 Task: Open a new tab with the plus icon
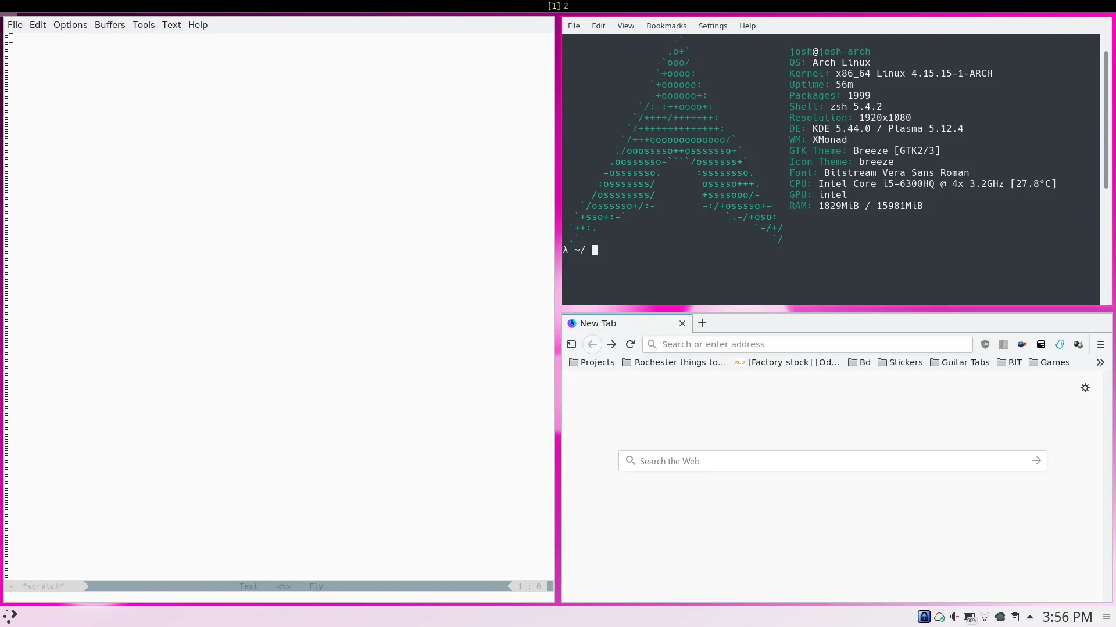tap(702, 323)
